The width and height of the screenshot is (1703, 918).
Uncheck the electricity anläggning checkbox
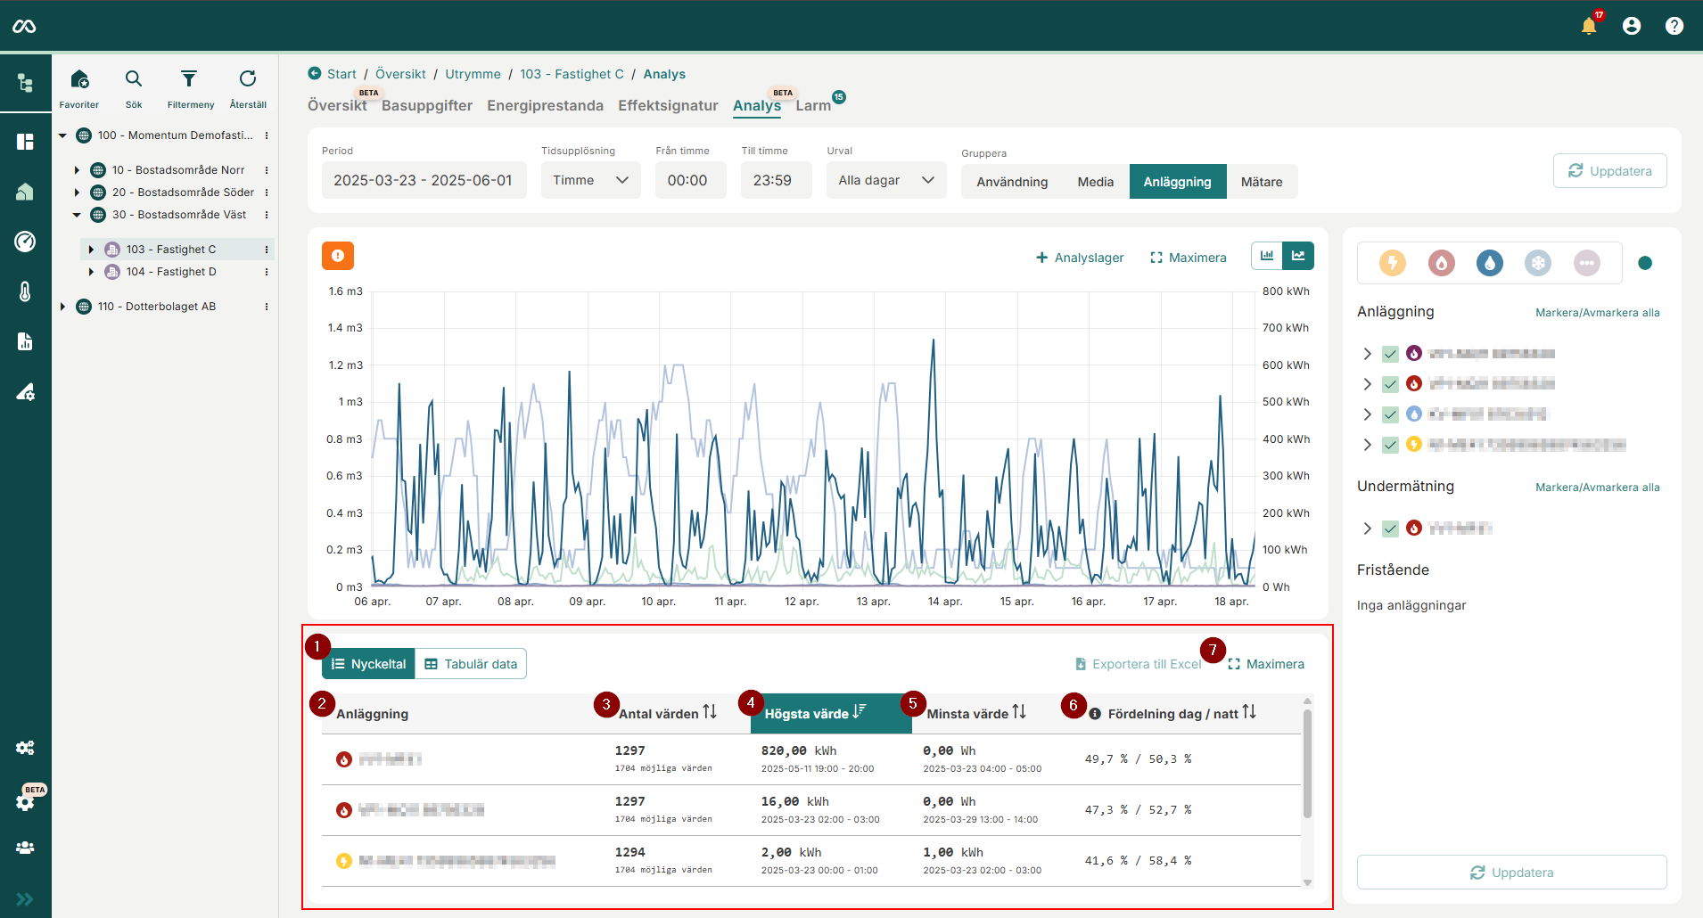(x=1390, y=445)
